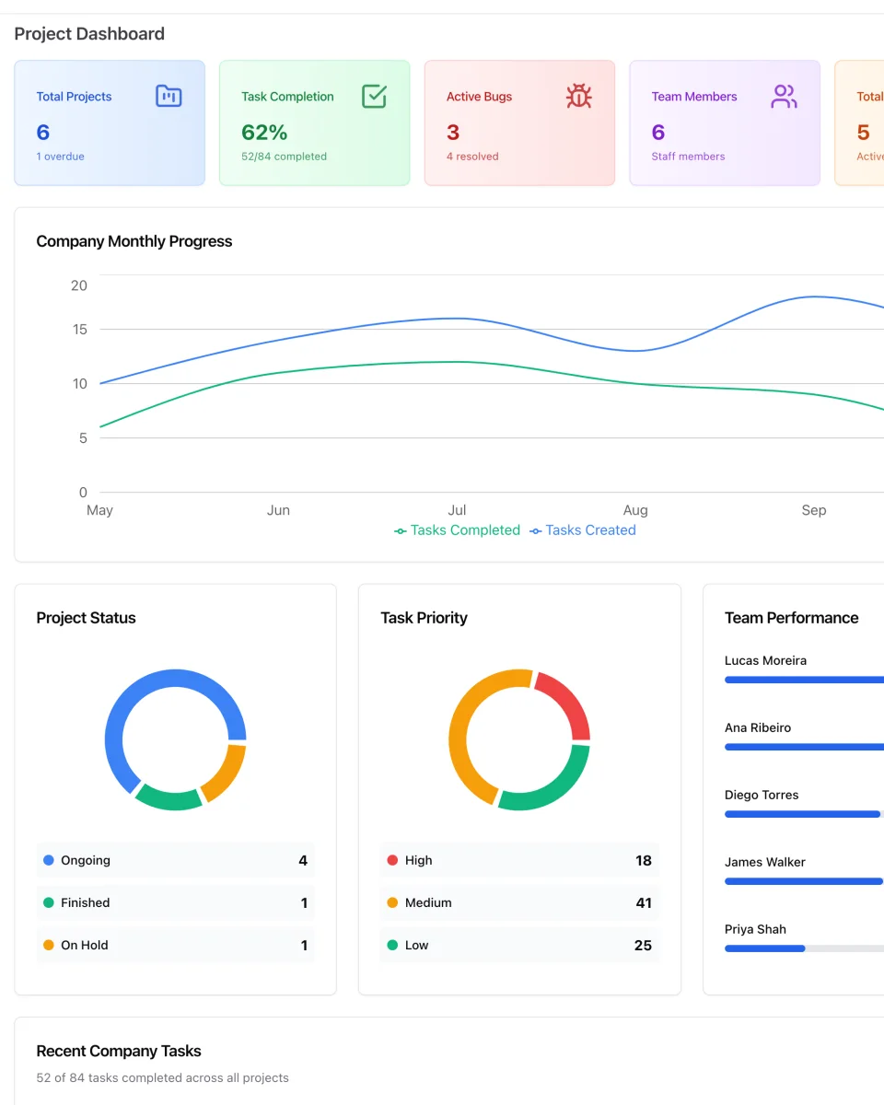Image resolution: width=884 pixels, height=1105 pixels.
Task: Open the Total Projects card
Action: coord(110,123)
